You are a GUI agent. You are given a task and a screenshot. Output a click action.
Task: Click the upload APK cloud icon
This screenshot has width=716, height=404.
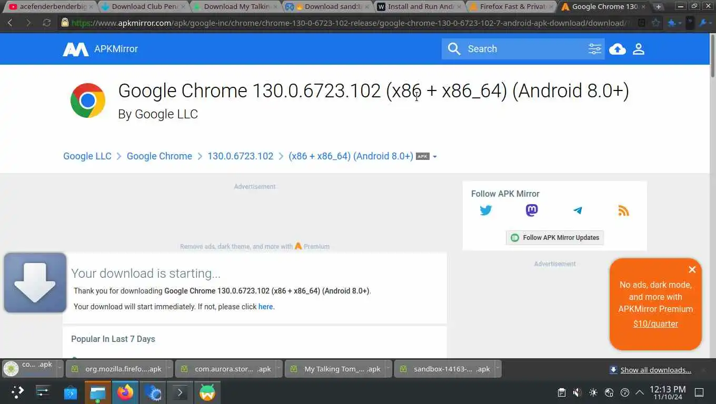618,49
